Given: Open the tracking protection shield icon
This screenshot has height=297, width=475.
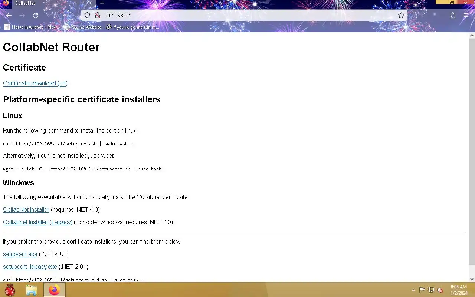Looking at the screenshot, I should pyautogui.click(x=87, y=16).
